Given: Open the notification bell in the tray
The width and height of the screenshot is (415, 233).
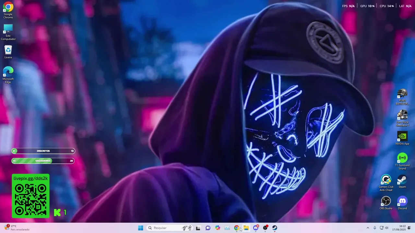Looking at the screenshot, I should click(x=409, y=228).
